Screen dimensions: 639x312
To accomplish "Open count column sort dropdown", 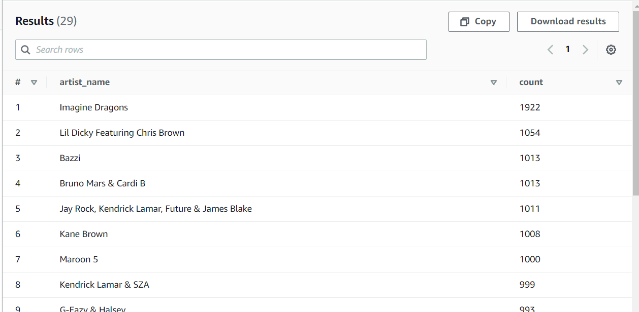I will [619, 83].
